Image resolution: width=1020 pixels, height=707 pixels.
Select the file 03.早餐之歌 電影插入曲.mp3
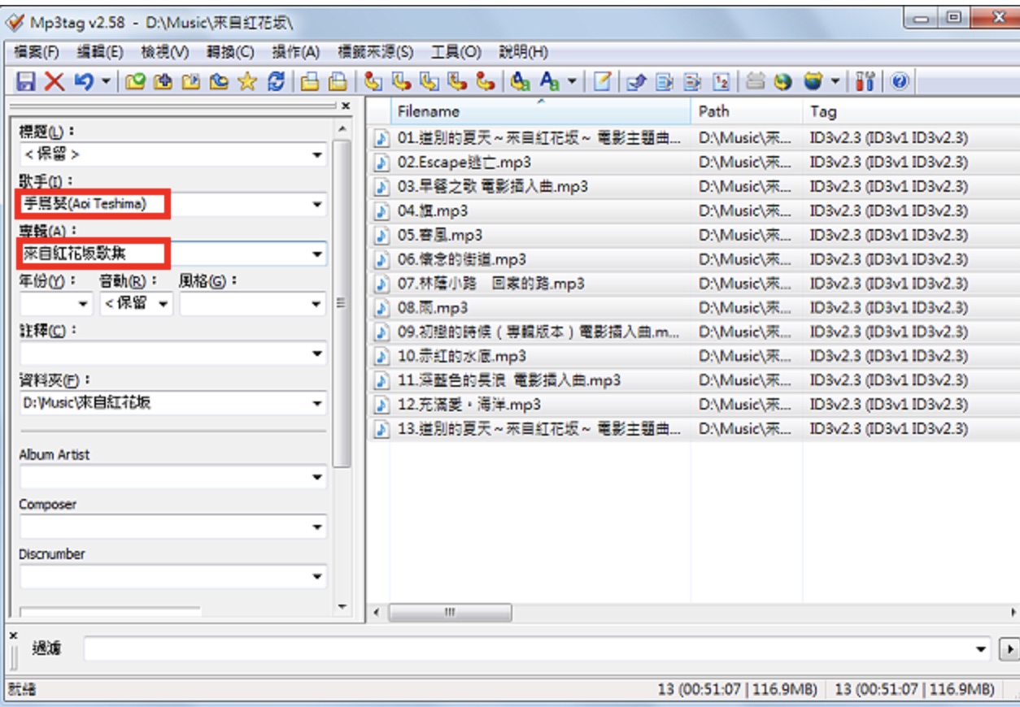tap(493, 186)
